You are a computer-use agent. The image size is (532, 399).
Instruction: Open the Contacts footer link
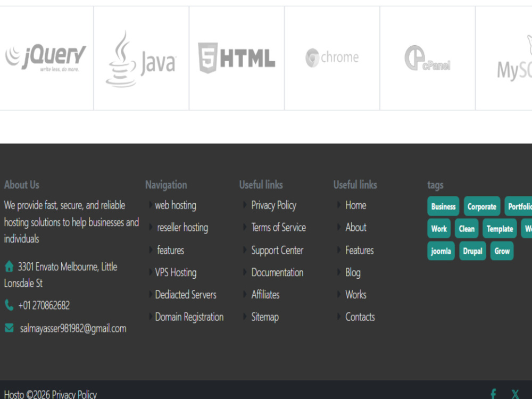click(x=360, y=317)
